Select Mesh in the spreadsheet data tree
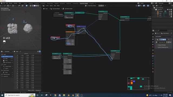Screen dimensions: 173x97 point(5,54)
